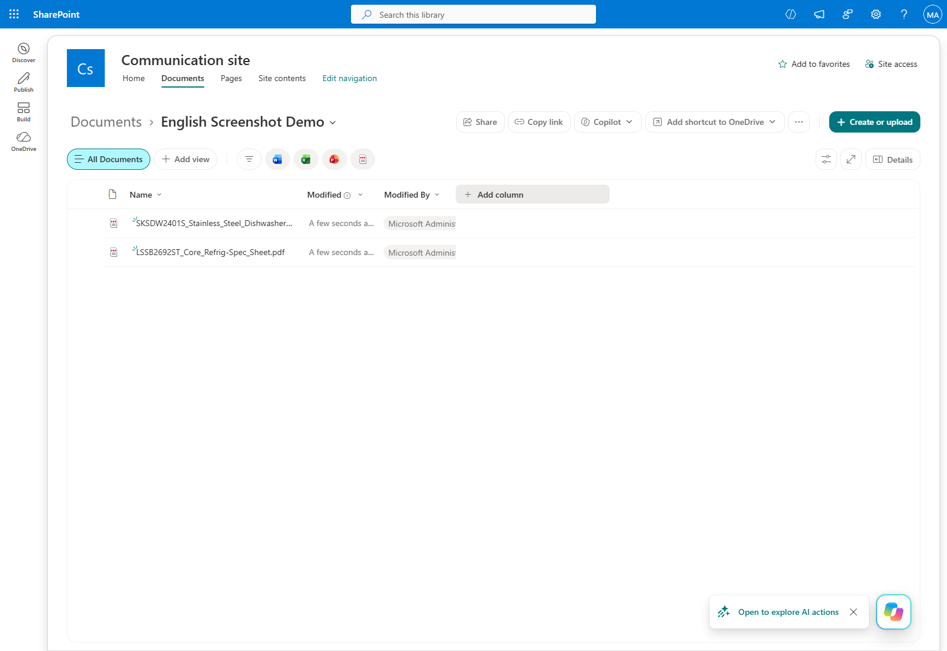
Task: Open the filters pane icon
Action: [x=249, y=159]
